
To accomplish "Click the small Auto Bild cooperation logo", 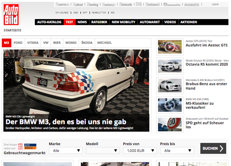I will 20,147.
